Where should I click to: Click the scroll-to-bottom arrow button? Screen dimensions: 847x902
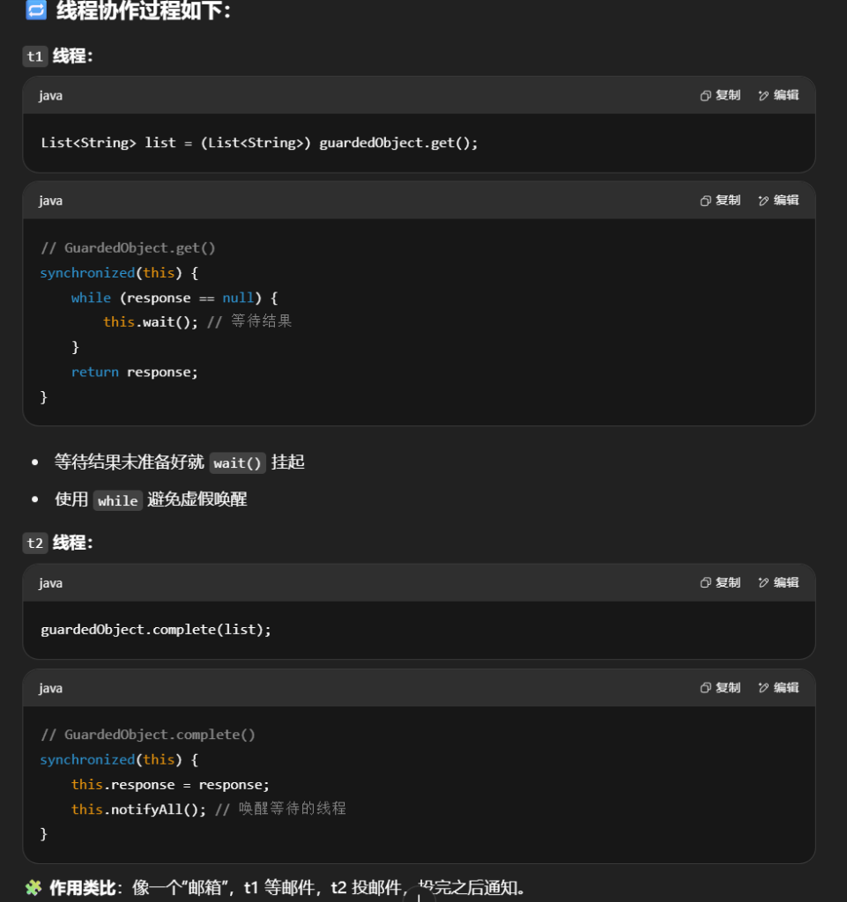pyautogui.click(x=420, y=895)
